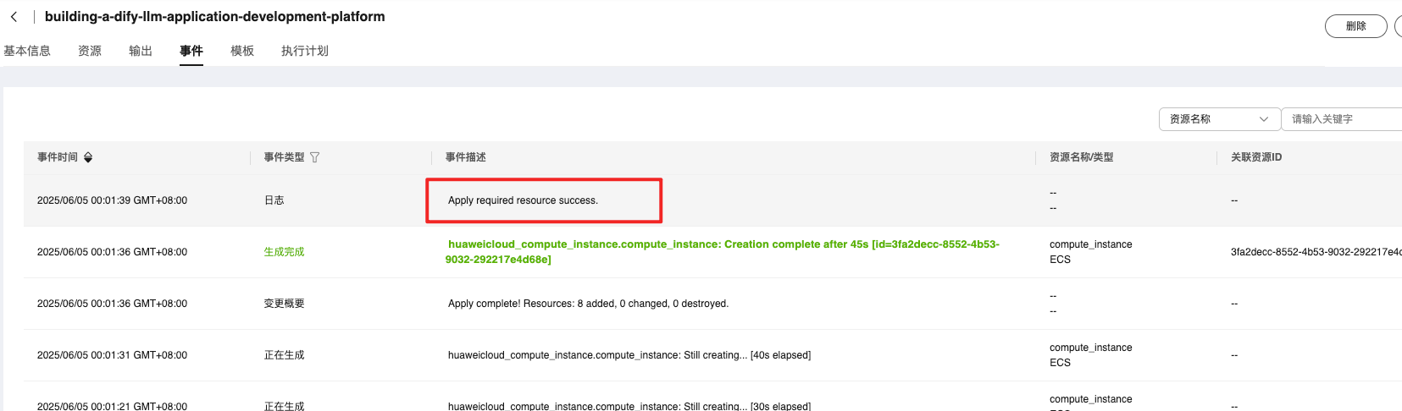Switch to the 输出 tab
This screenshot has width=1402, height=411.
[x=141, y=51]
